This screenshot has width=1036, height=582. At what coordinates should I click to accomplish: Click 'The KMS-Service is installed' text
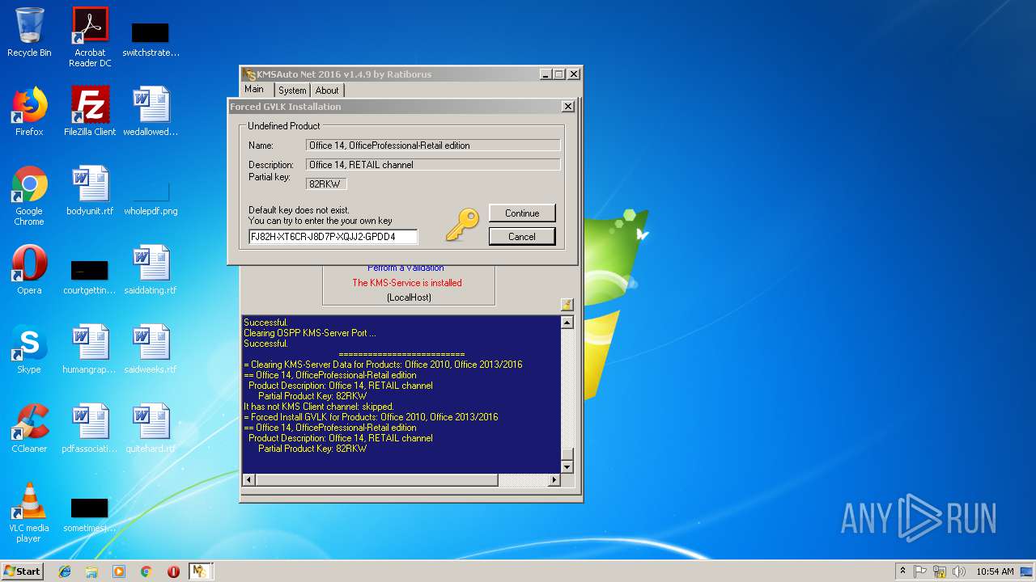pos(407,283)
